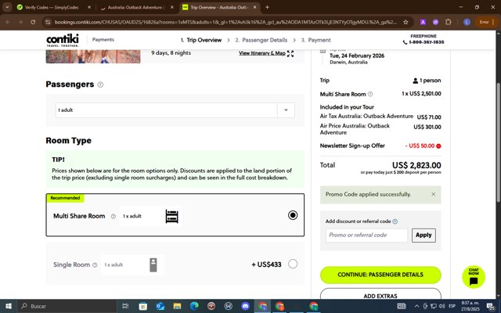Click the Add Extras button
Screen dimensions: 501x313
[380, 294]
